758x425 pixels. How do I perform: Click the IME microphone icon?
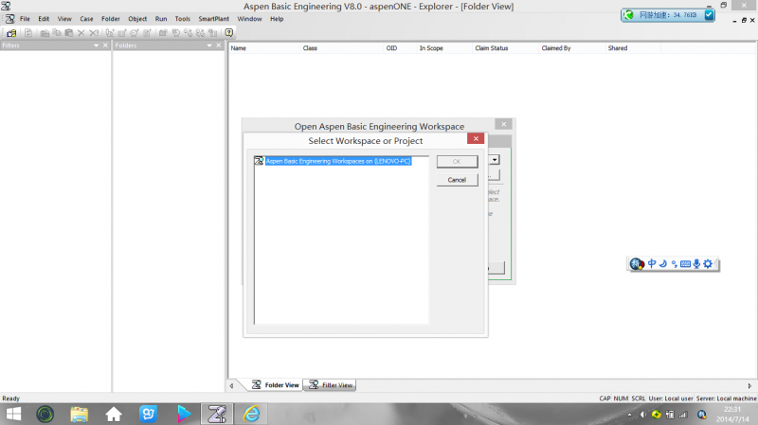(696, 264)
